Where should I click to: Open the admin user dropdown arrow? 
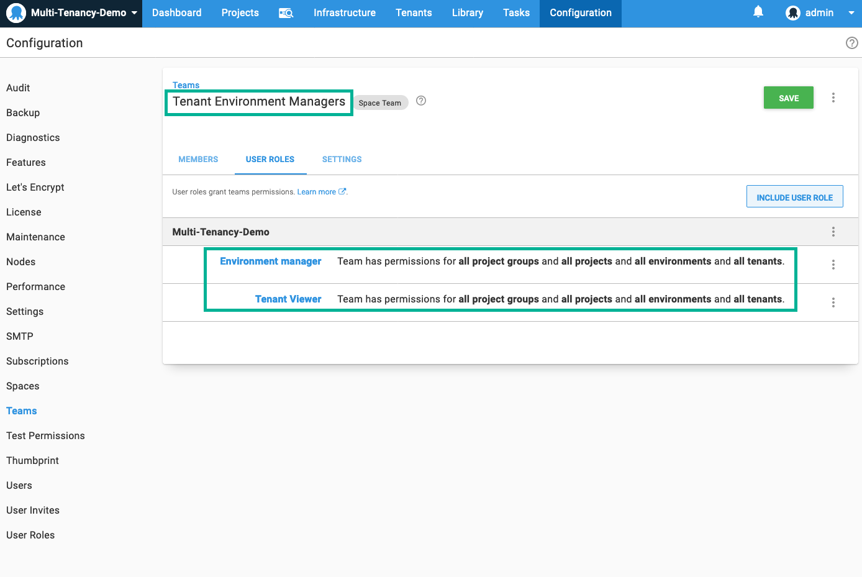coord(851,13)
